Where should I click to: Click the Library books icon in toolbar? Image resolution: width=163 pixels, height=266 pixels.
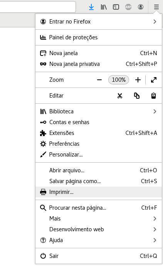(x=104, y=7)
